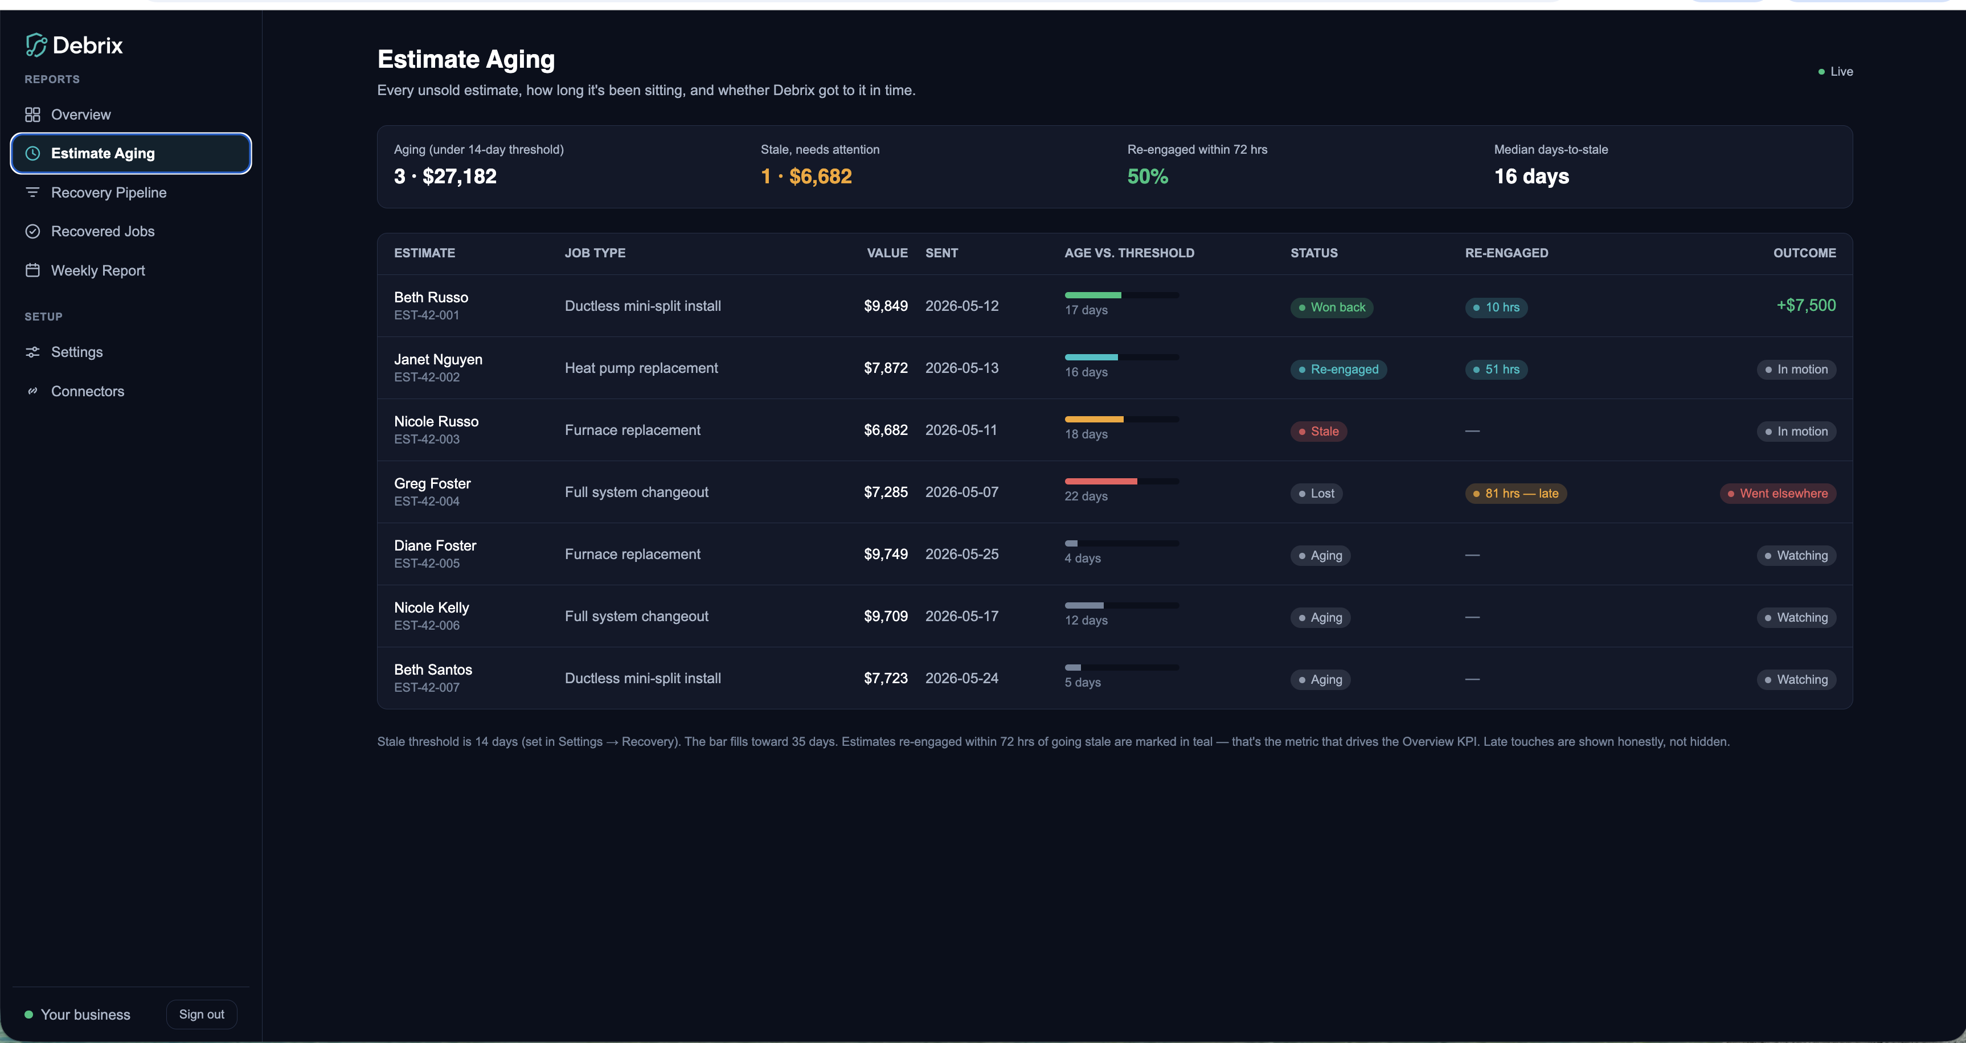Click the Recovery Pipeline filter icon

(32, 192)
